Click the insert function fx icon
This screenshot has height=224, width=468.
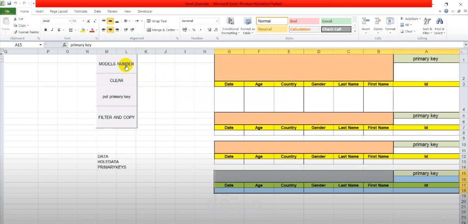64,45
